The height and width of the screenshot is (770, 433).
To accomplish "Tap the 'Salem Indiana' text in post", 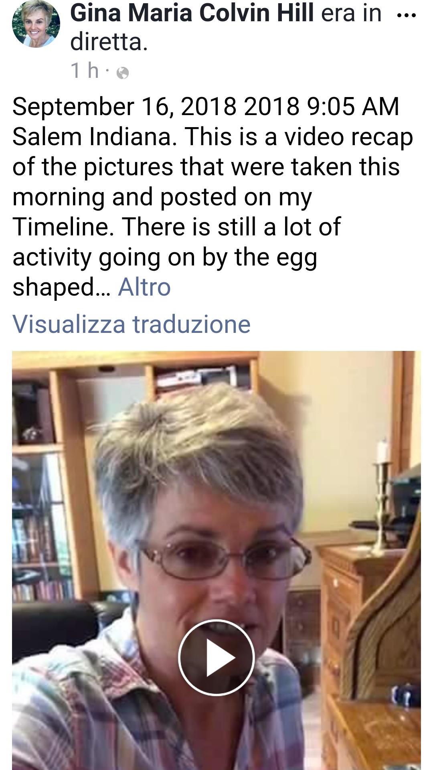I will 95,137.
